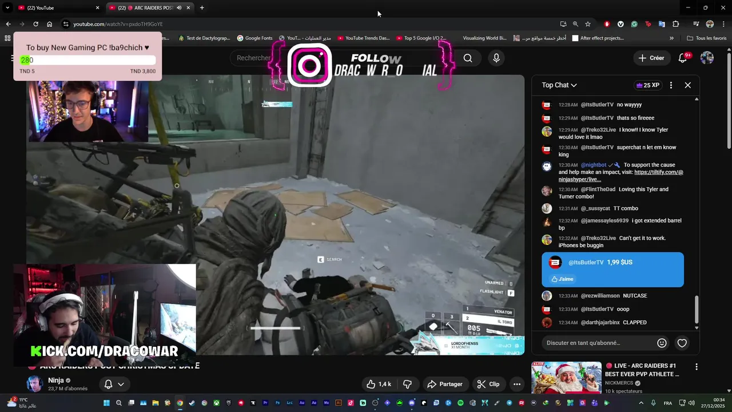
Task: Switch to the 'ARC RAIDERS' tab
Action: coord(150,7)
